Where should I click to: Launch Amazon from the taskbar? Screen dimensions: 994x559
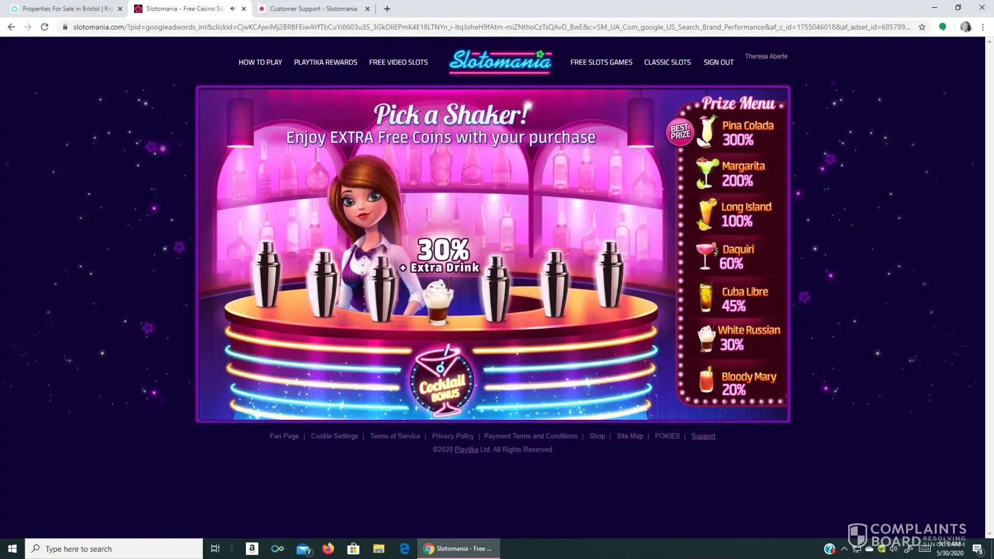point(252,549)
